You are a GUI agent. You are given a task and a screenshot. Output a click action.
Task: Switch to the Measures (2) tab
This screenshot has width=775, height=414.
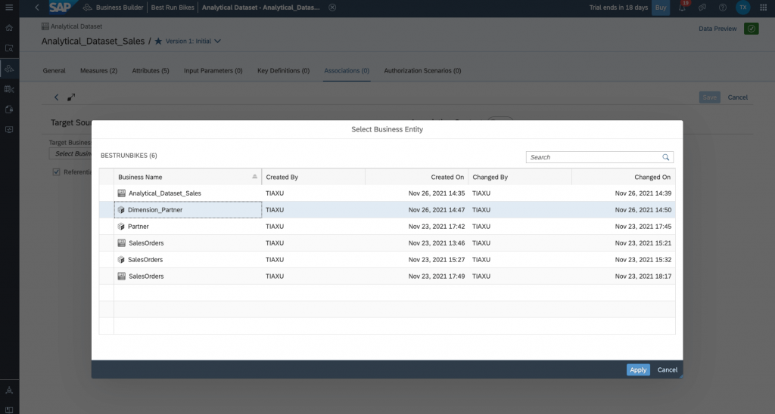[x=99, y=70]
